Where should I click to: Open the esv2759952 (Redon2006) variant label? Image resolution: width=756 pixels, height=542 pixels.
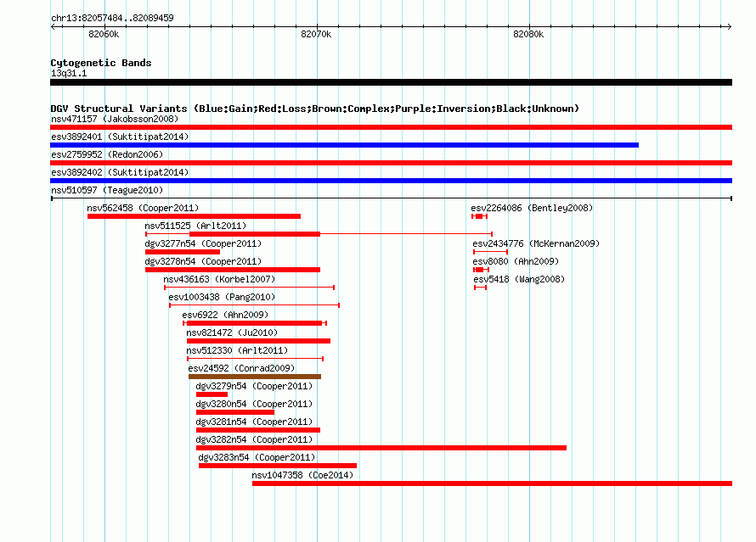[x=107, y=154]
